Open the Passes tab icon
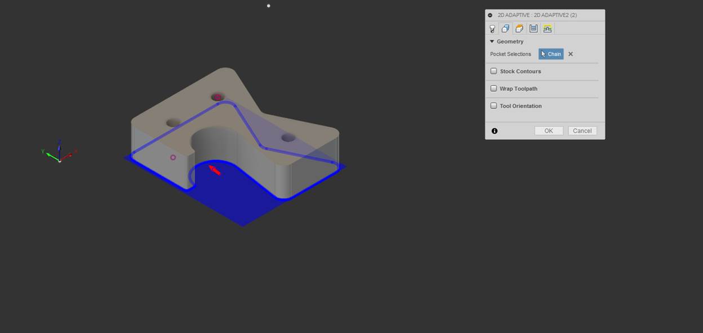The height and width of the screenshot is (333, 703). click(533, 29)
